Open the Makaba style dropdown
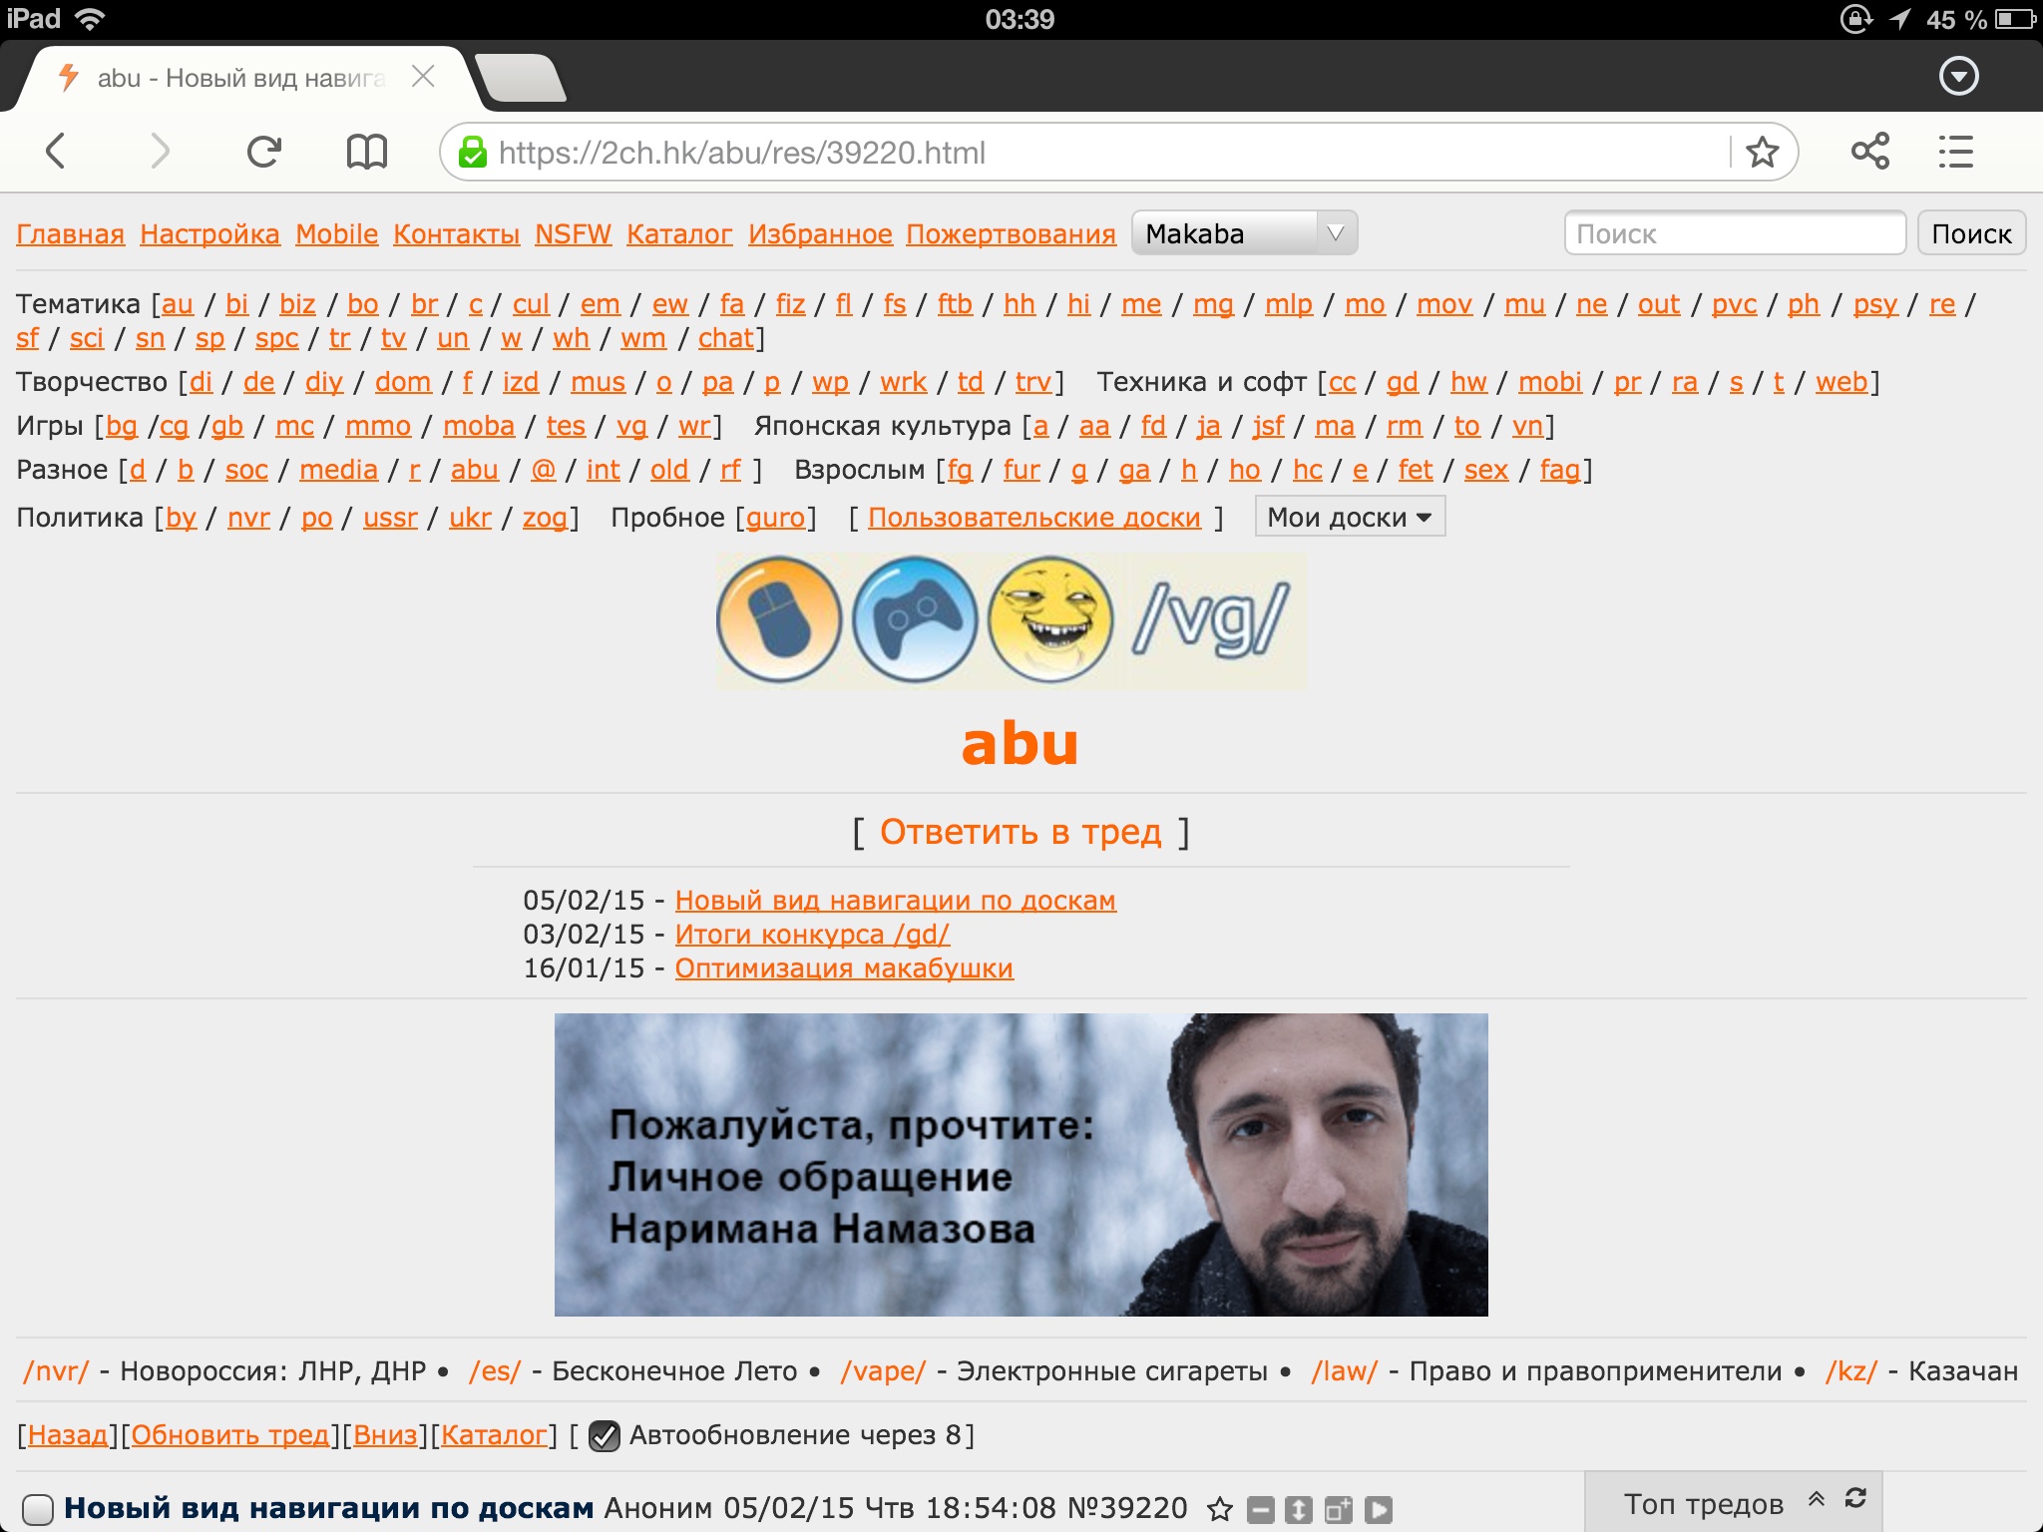The height and width of the screenshot is (1532, 2043). [x=1244, y=233]
